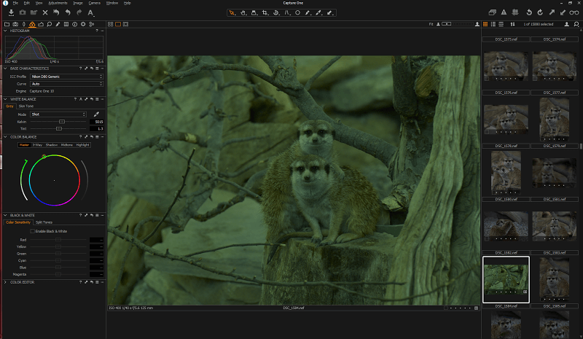583x339 pixels.
Task: Open the ICC Profile dropdown
Action: [x=66, y=75]
